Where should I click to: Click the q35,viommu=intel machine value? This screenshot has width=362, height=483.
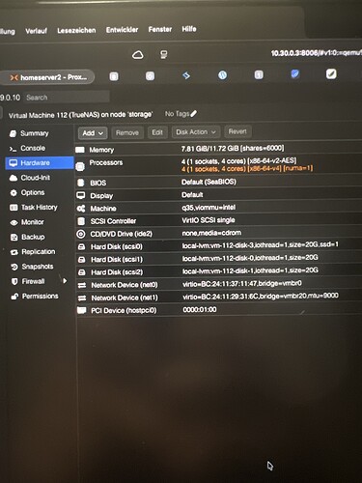tap(209, 208)
